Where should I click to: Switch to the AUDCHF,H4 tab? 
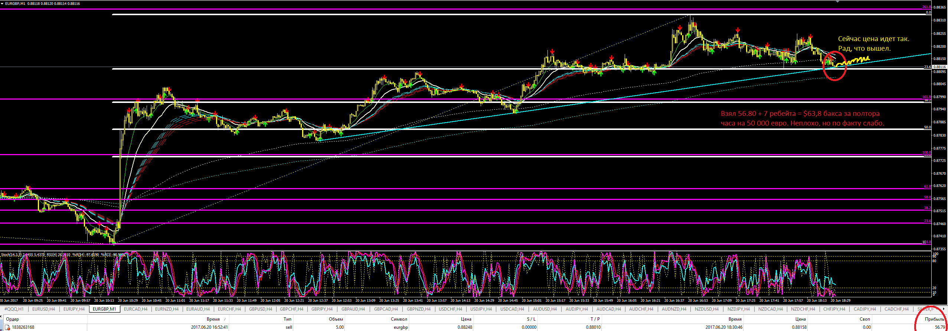[x=641, y=309]
